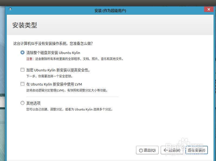This screenshot has width=216, height=161.
Task: Tick the use LVM checkbox
Action: tap(22, 84)
